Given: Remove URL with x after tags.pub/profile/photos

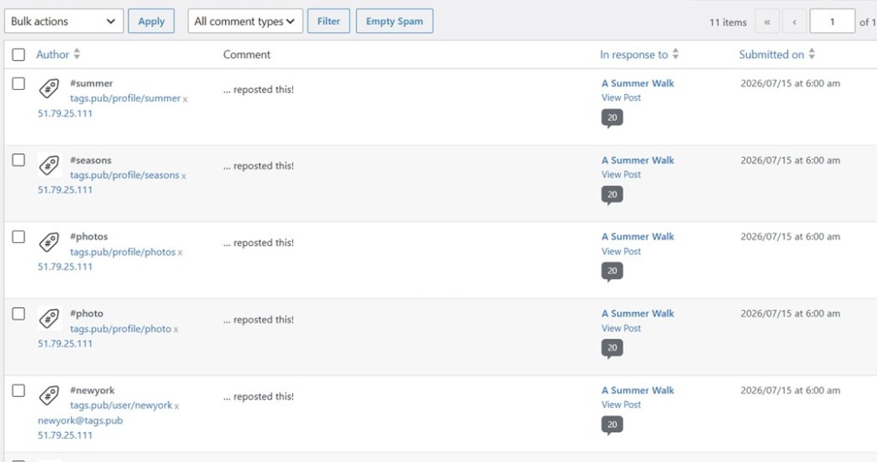Looking at the screenshot, I should pyautogui.click(x=180, y=253).
